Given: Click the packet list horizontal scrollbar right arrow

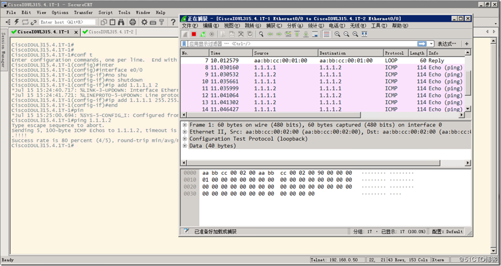Looking at the screenshot, I should point(461,115).
